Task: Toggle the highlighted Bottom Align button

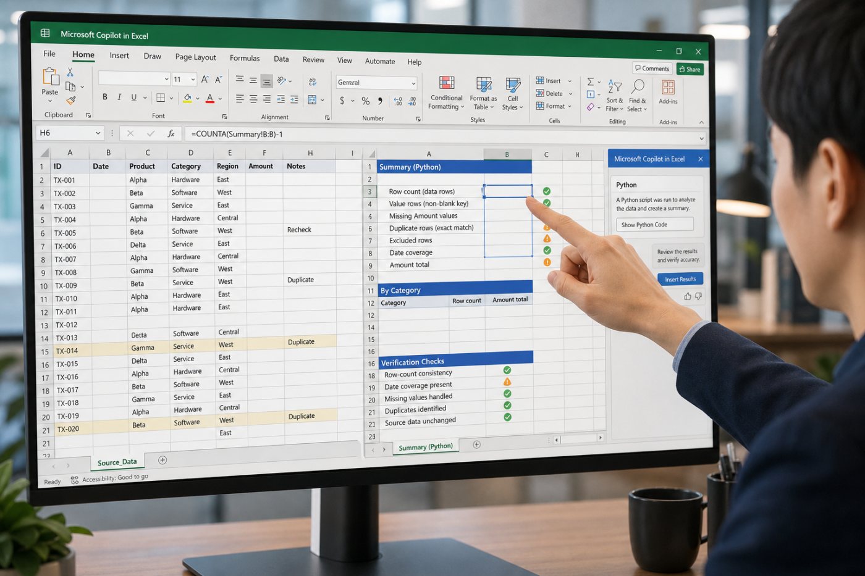Action: (266, 81)
